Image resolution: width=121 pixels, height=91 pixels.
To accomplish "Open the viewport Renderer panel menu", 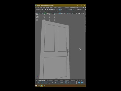I will click(x=53, y=12).
